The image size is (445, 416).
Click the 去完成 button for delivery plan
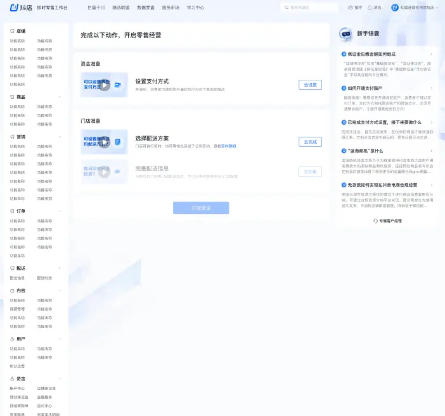tap(310, 142)
